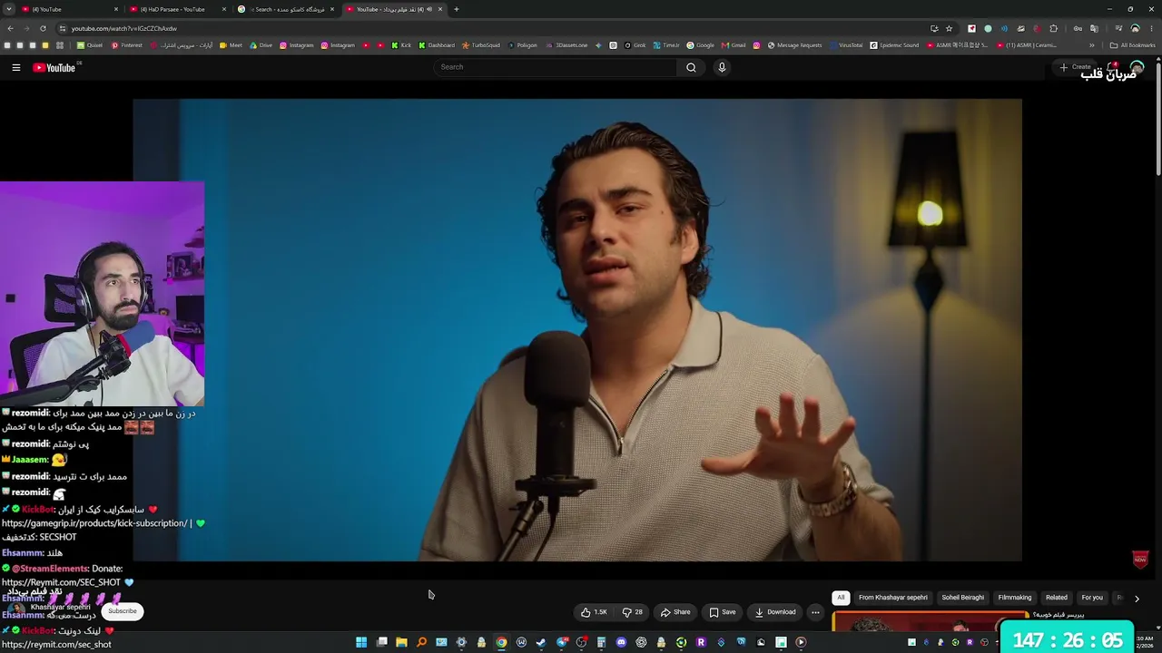
Task: Go to YouTube home via logo
Action: point(54,67)
